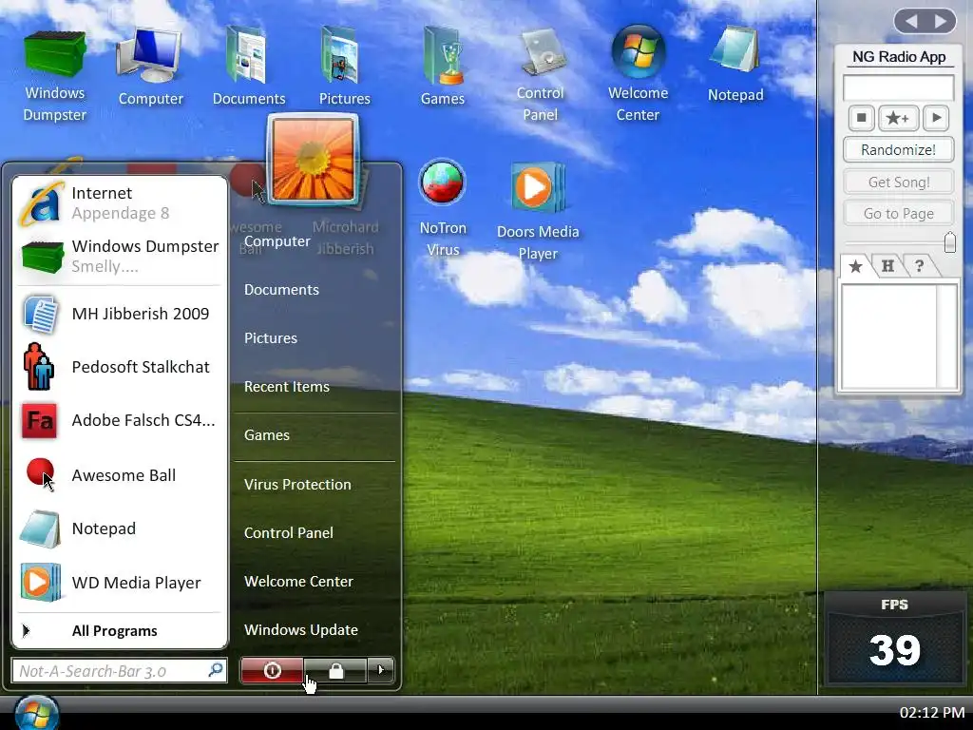Add favorite with star plus button
The height and width of the screenshot is (730, 973).
coord(897,117)
